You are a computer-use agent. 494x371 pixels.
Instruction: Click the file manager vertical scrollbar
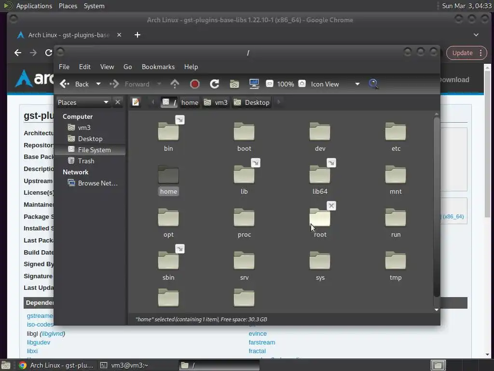tap(436, 206)
